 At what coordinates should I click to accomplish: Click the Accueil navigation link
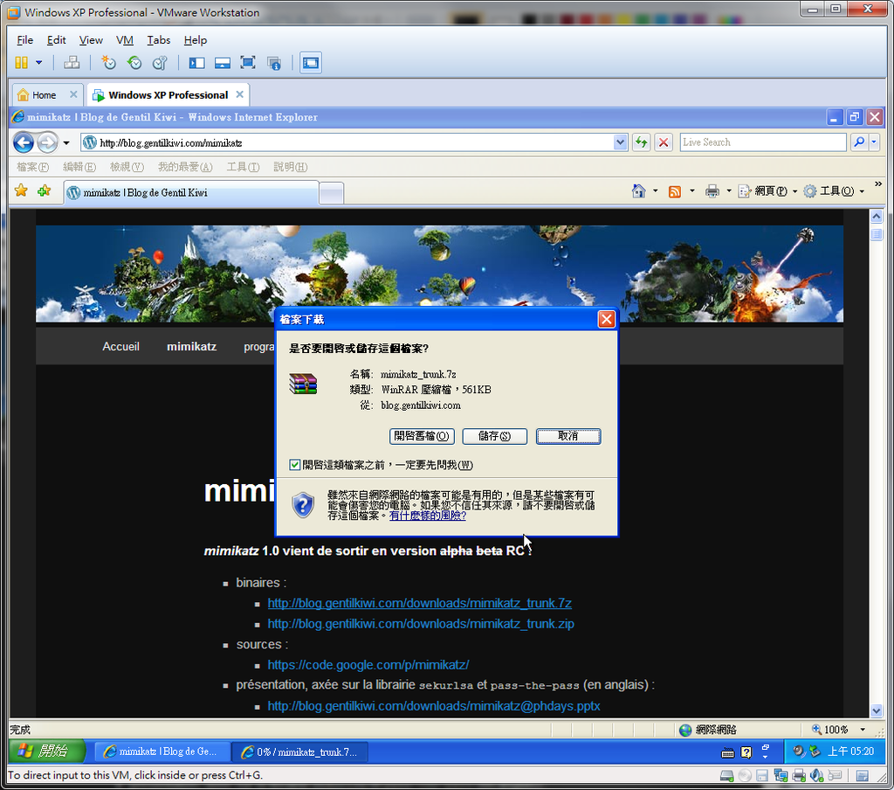click(x=120, y=346)
